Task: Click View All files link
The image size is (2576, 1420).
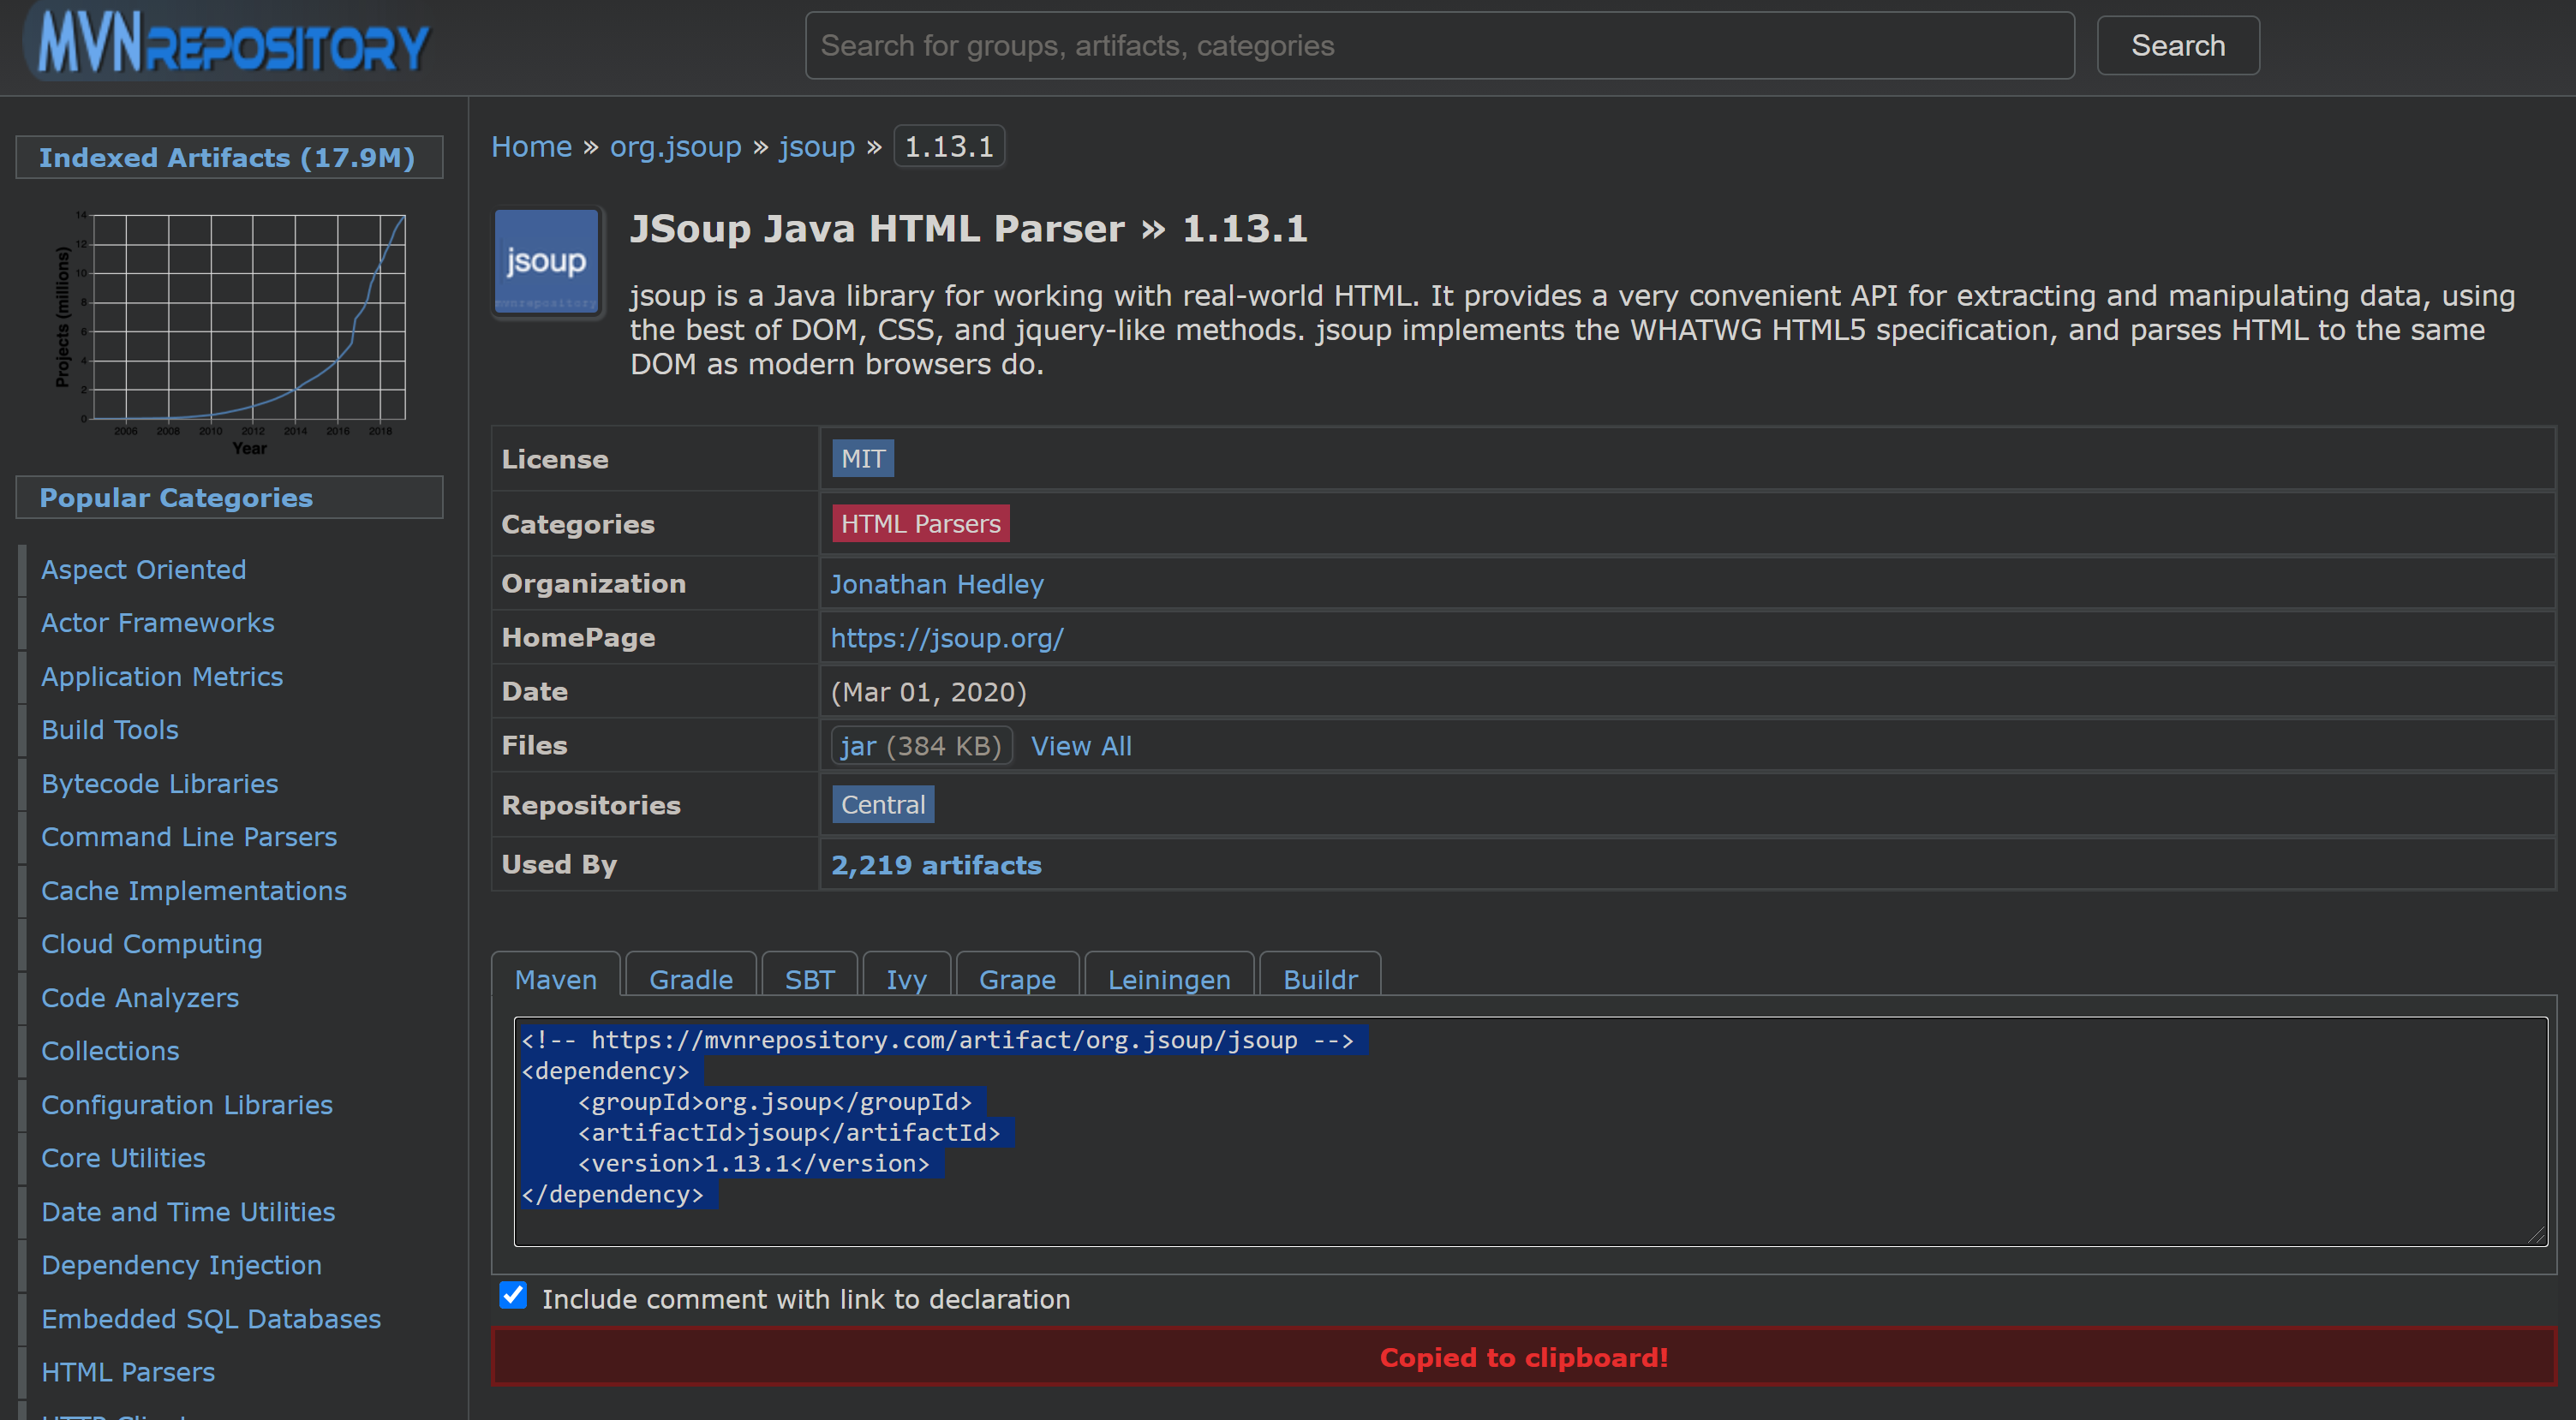Action: coord(1081,746)
